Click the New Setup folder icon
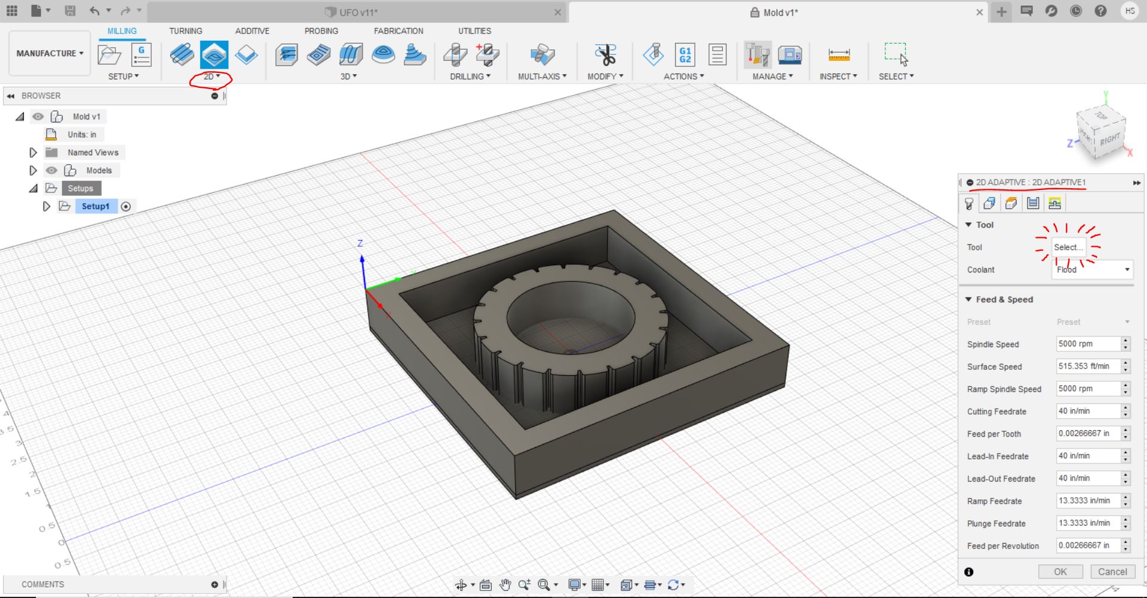Viewport: 1147px width, 598px height. pyautogui.click(x=109, y=55)
